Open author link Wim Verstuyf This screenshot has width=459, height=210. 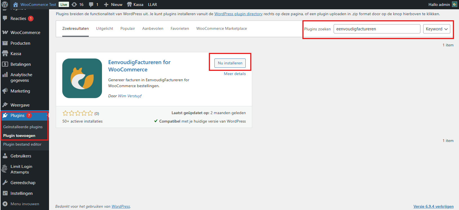pyautogui.click(x=130, y=96)
